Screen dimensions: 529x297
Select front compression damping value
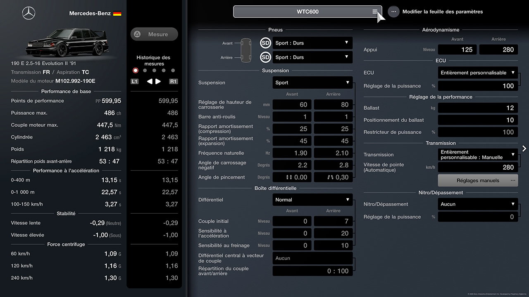pos(292,129)
